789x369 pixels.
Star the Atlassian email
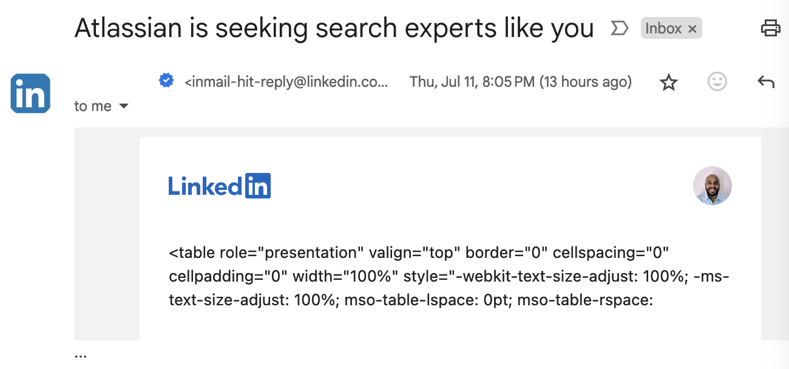pyautogui.click(x=668, y=82)
